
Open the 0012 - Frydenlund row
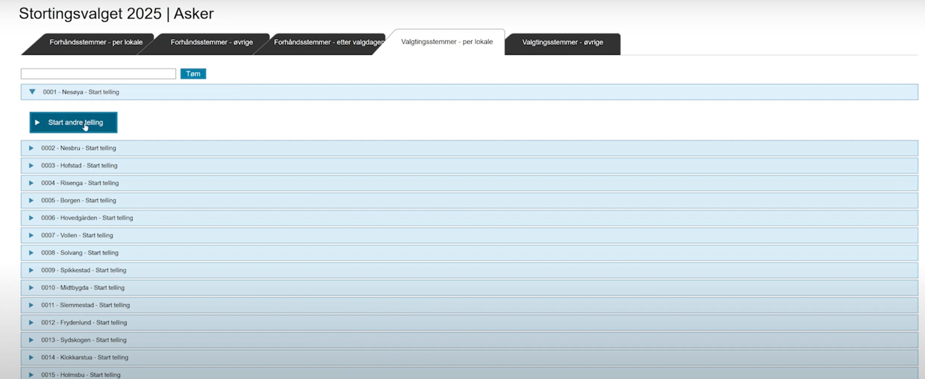coord(84,323)
